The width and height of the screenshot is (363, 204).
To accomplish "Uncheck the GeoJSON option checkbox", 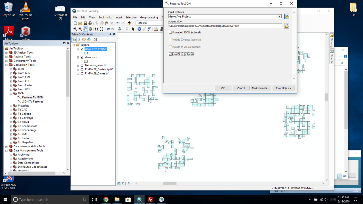I will pos(170,54).
